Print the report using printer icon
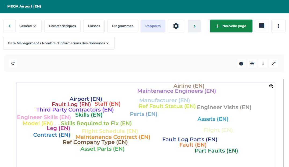289x167 pixels. tap(252, 64)
